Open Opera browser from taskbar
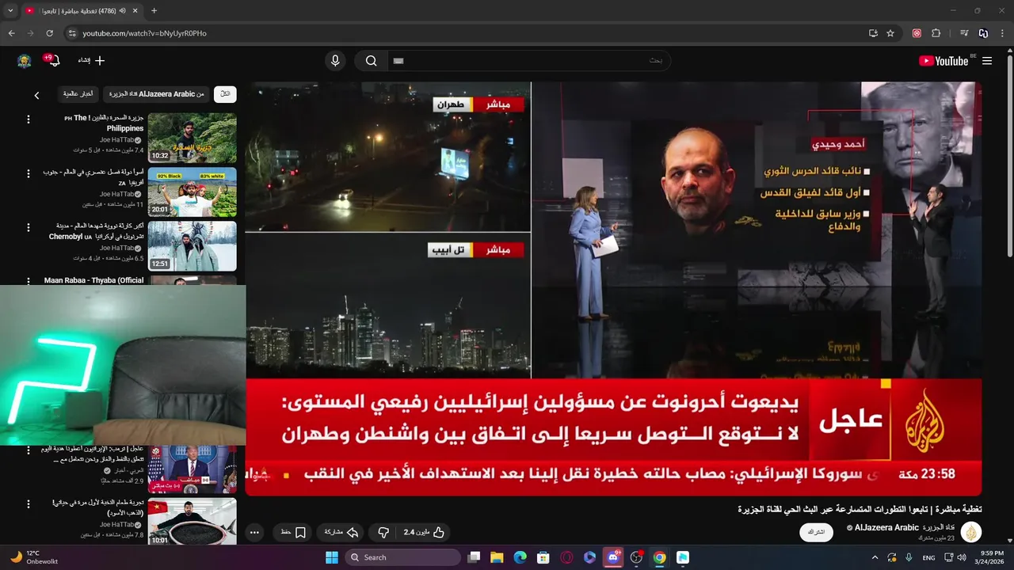Image resolution: width=1014 pixels, height=570 pixels. (x=566, y=557)
